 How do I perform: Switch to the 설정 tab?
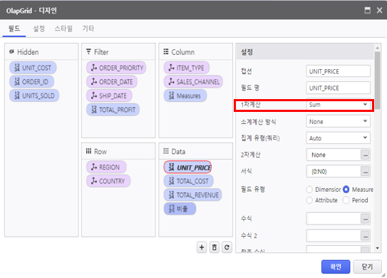[x=38, y=29]
